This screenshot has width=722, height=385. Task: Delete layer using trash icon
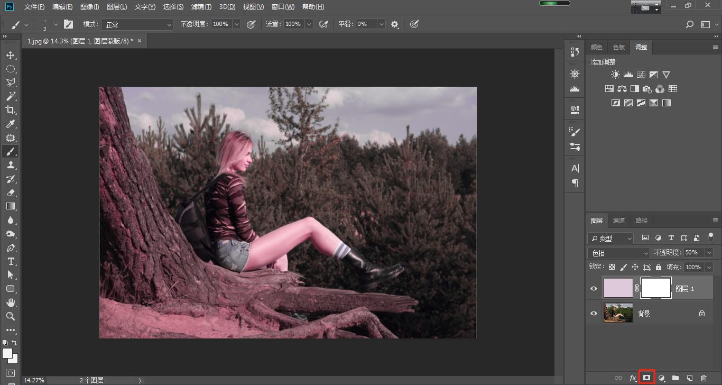(x=704, y=378)
